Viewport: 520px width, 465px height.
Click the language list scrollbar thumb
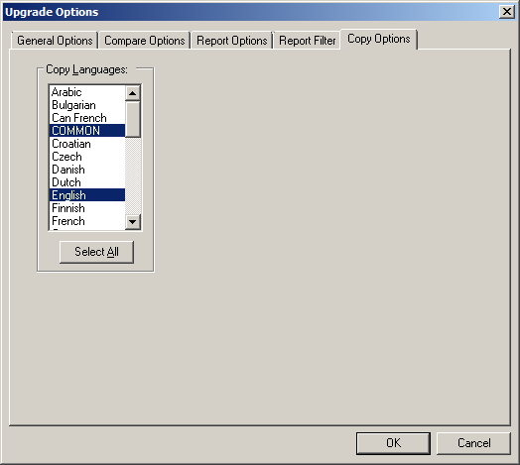pos(133,119)
